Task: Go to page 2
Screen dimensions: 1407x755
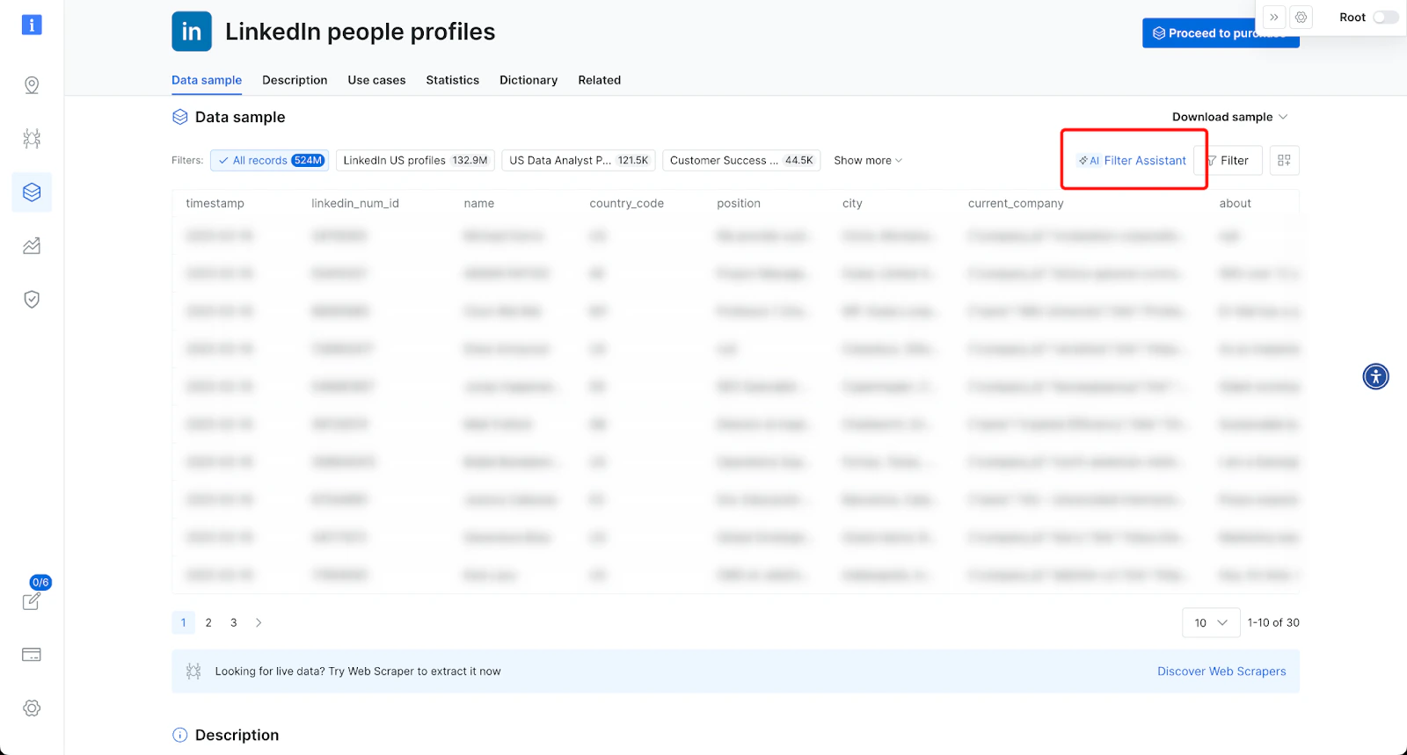Action: coord(208,622)
